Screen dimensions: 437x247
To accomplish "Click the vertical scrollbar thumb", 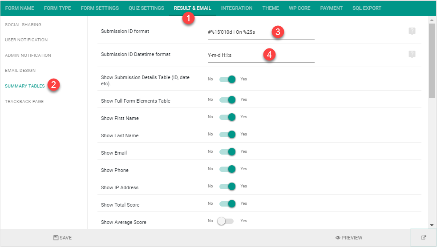I will pyautogui.click(x=432, y=60).
